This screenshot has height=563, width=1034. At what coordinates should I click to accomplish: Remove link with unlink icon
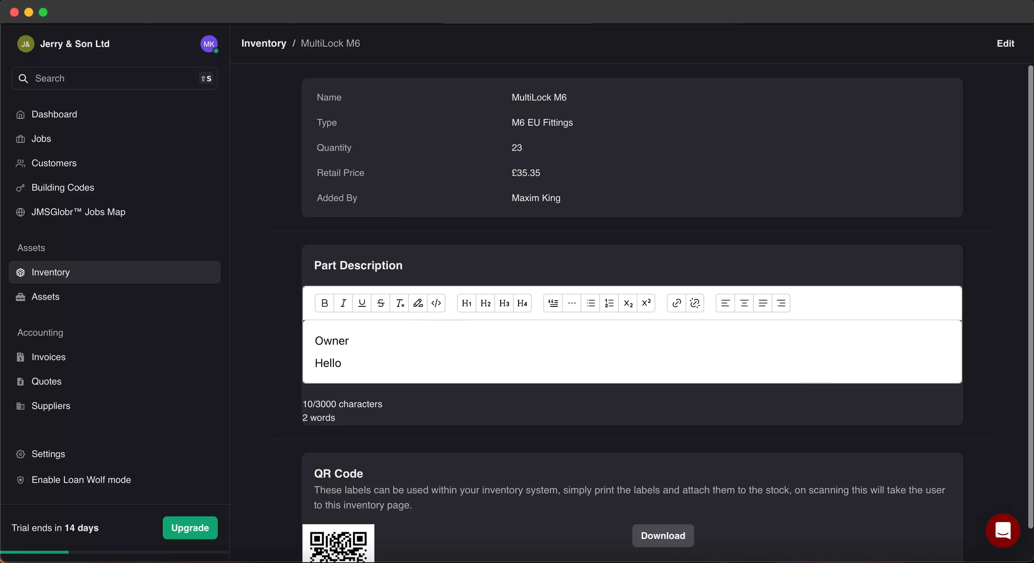point(695,303)
